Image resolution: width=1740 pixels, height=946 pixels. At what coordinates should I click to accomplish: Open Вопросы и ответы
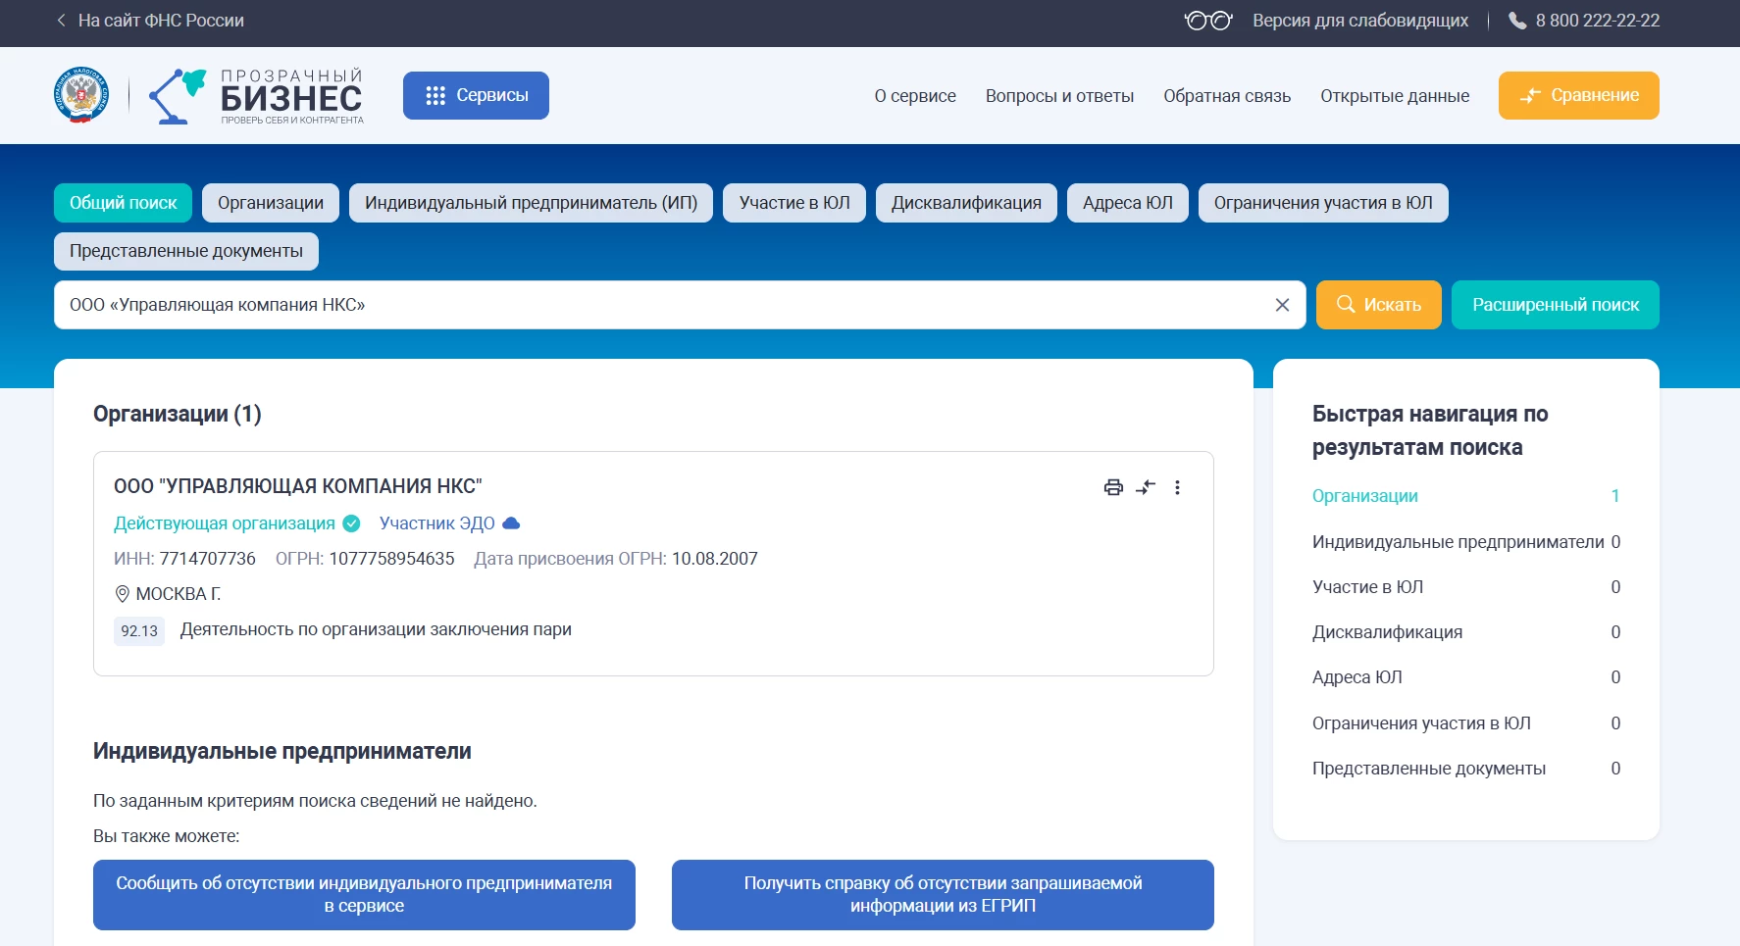(1059, 96)
